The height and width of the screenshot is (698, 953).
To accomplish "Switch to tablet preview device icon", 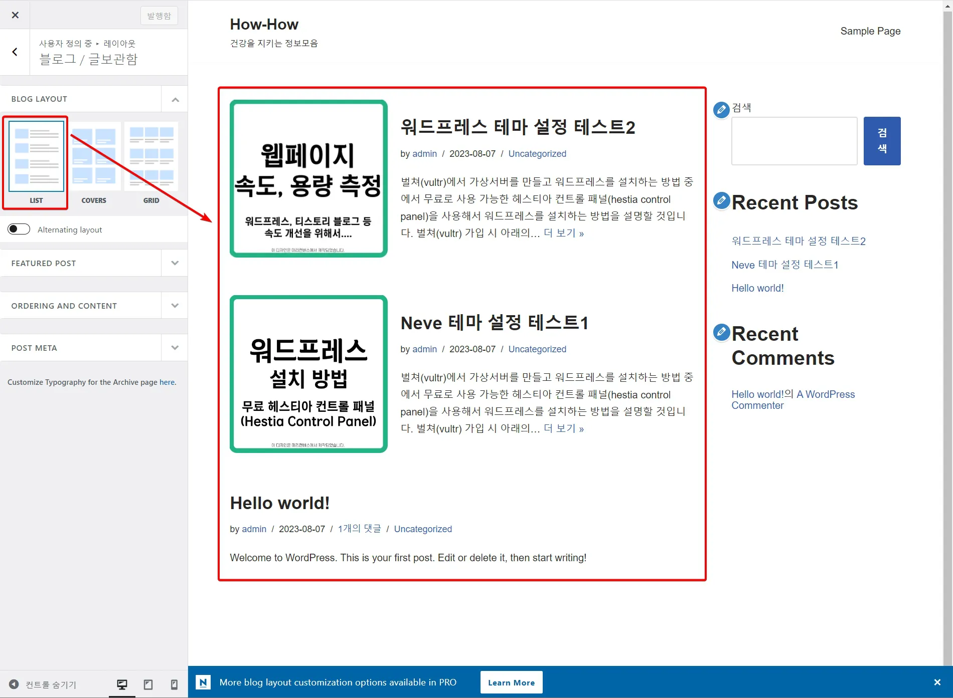I will (148, 684).
